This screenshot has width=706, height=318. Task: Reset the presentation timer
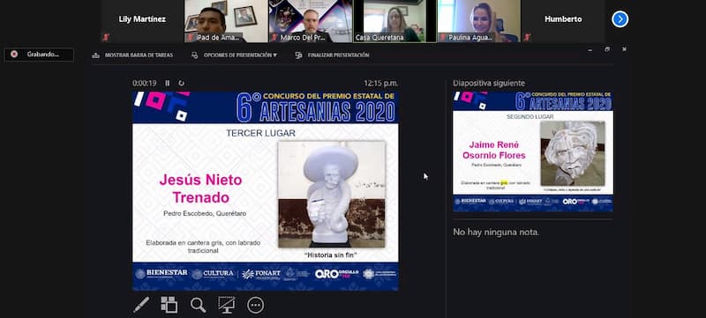tap(181, 83)
